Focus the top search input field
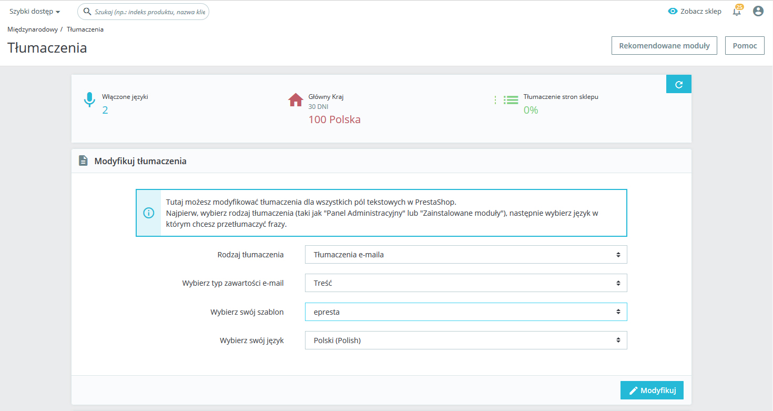 click(x=150, y=12)
